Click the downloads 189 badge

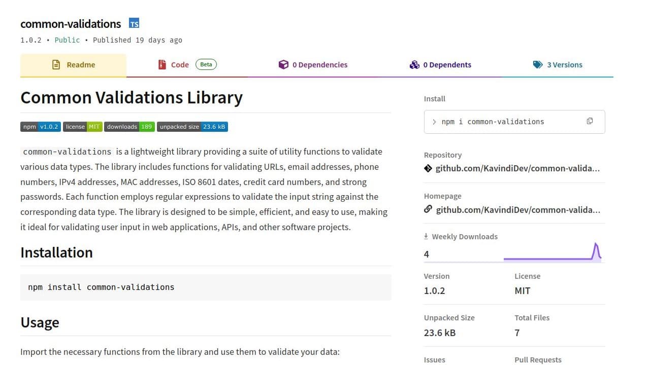pos(129,127)
